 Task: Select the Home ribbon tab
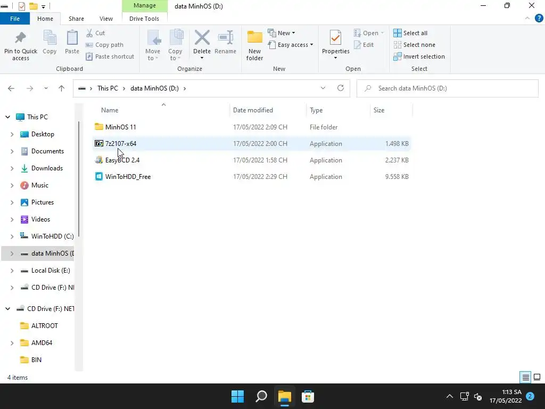45,19
